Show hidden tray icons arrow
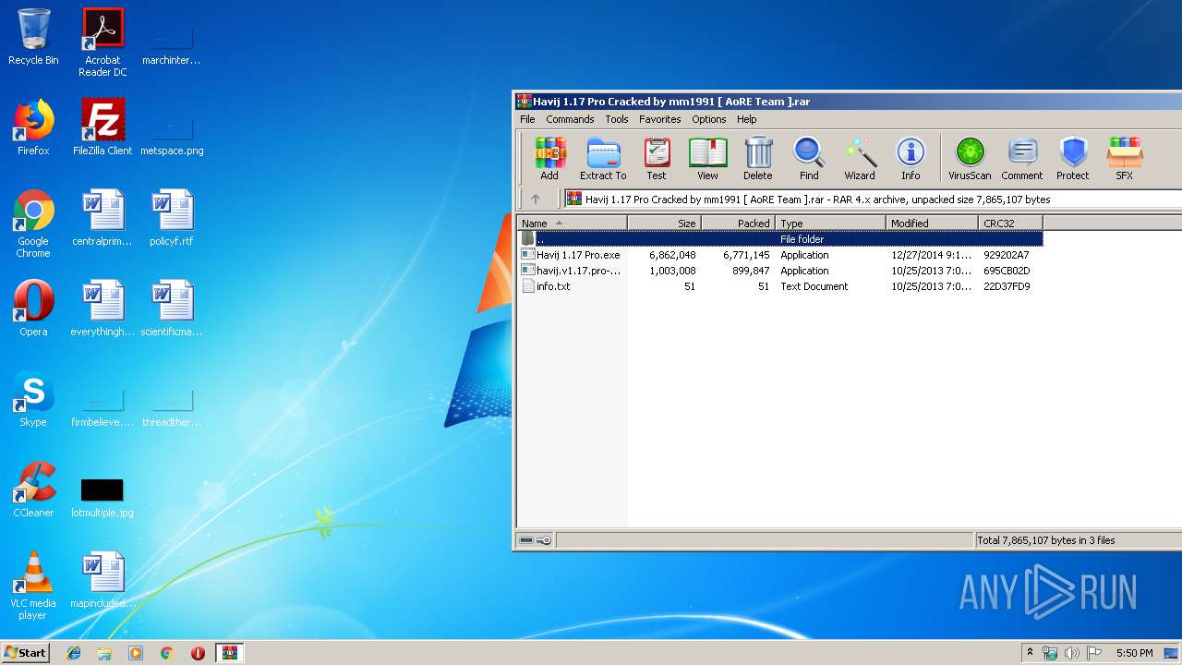The height and width of the screenshot is (665, 1182). pyautogui.click(x=1030, y=653)
